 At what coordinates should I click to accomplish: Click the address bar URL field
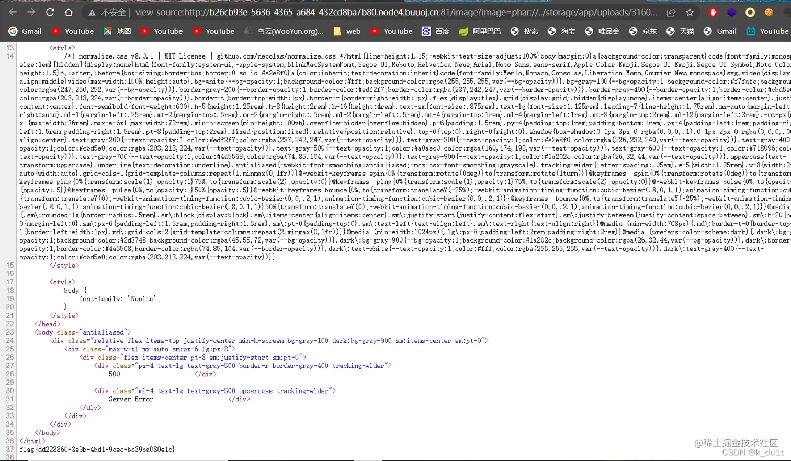pyautogui.click(x=396, y=12)
